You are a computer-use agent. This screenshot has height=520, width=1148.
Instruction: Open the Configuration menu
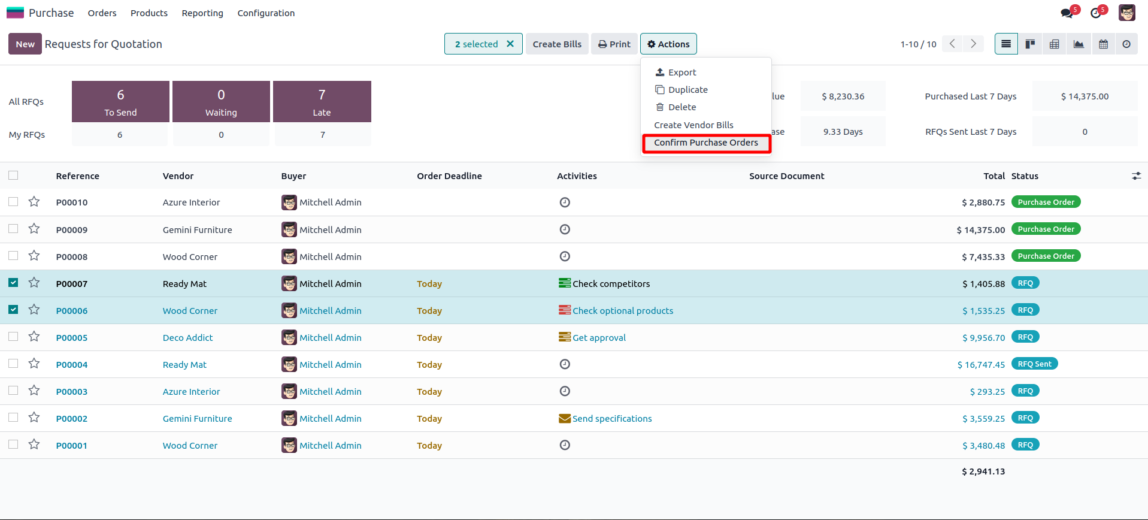tap(266, 13)
